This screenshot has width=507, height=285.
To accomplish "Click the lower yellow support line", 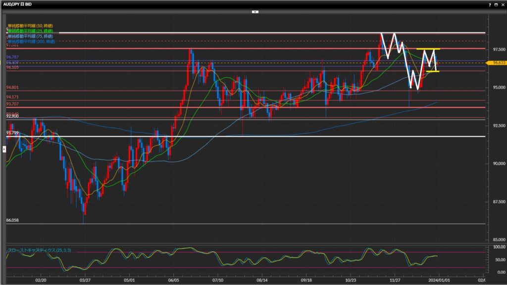I will coord(432,71).
